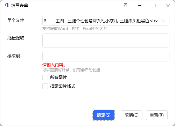Click the 请输入内容。 error message
This screenshot has width=175, height=126.
point(54,65)
